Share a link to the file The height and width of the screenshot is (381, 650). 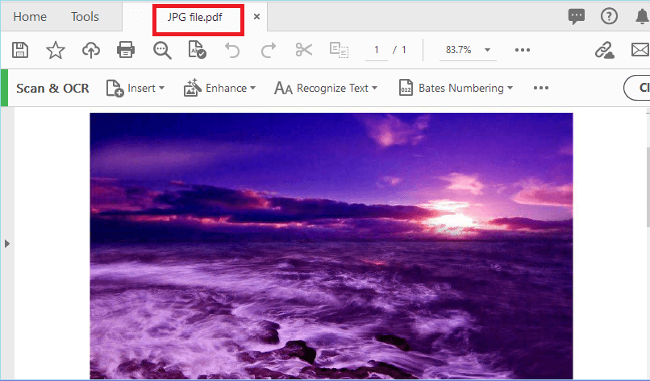(604, 50)
